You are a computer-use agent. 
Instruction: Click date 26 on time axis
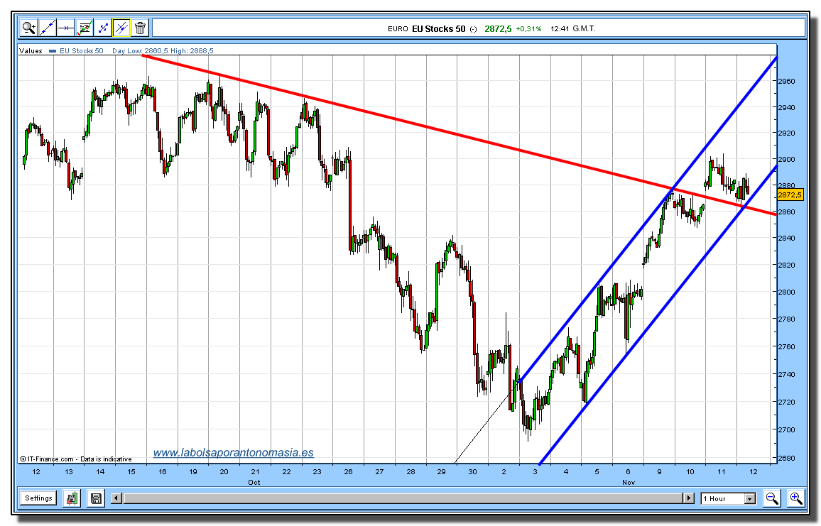pos(348,471)
